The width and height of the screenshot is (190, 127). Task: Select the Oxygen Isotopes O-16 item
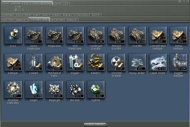pos(179,62)
